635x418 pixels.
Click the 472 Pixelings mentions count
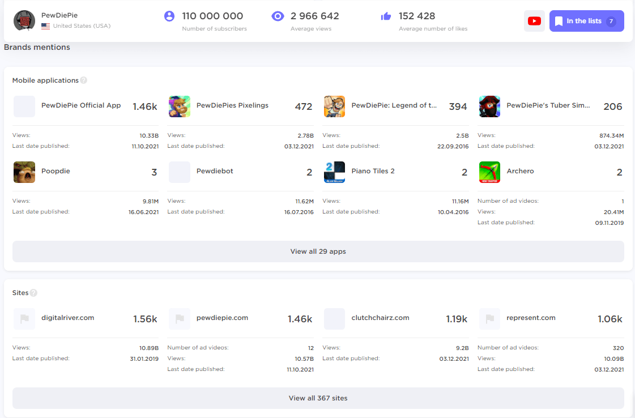click(303, 106)
